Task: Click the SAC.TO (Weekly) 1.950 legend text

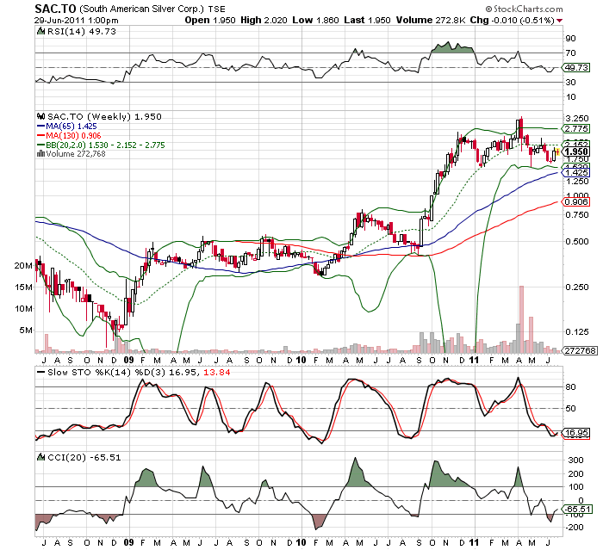Action: point(104,116)
